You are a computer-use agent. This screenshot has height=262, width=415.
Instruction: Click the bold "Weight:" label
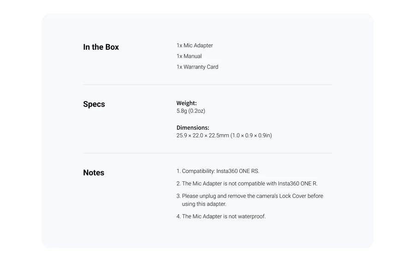click(186, 103)
